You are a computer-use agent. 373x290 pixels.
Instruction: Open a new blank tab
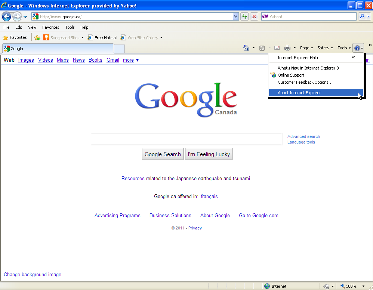coord(119,49)
